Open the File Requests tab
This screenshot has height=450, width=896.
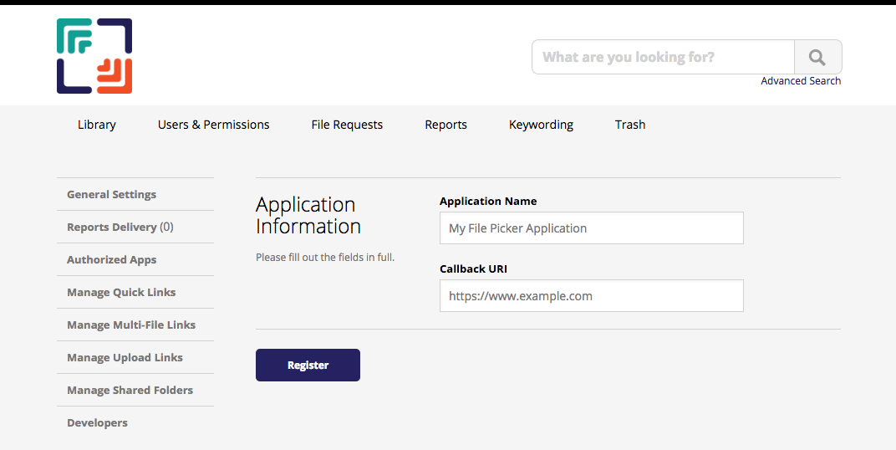(x=347, y=125)
